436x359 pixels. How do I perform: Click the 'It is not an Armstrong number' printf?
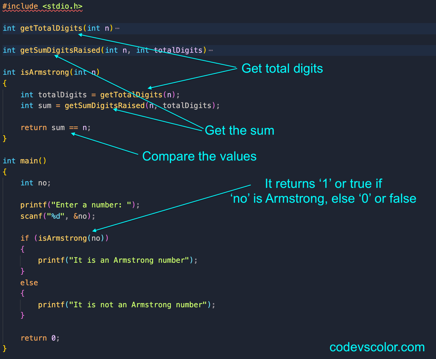127,305
